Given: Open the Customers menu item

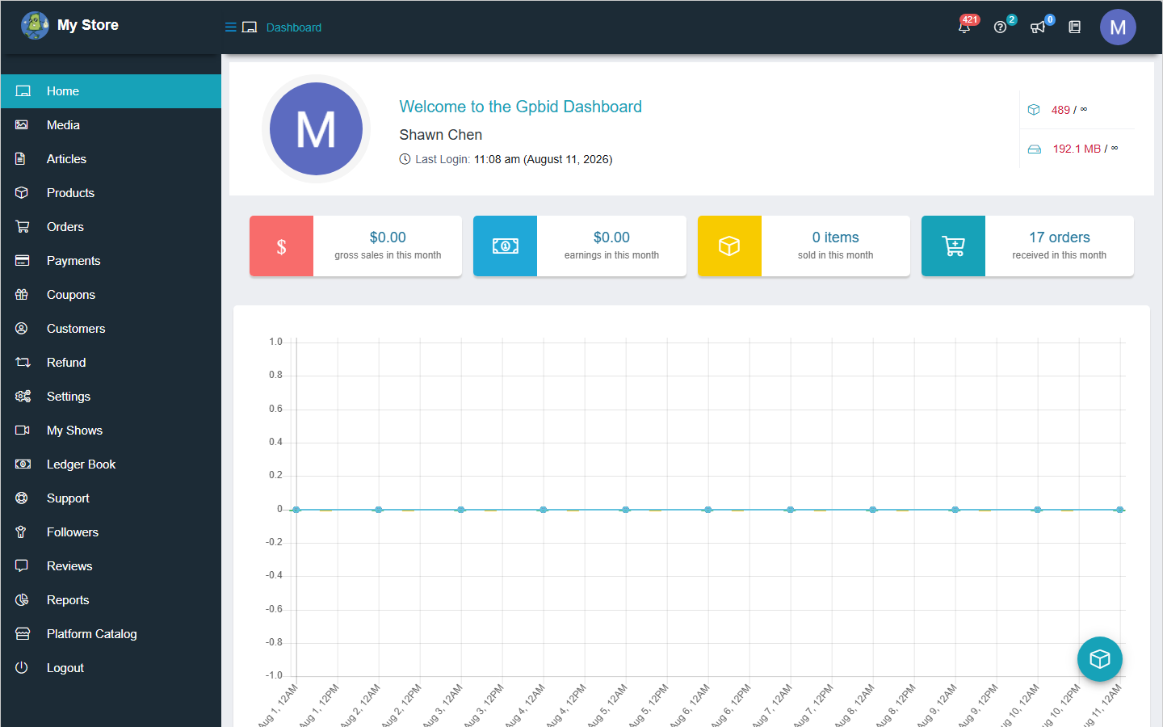Looking at the screenshot, I should coord(111,329).
